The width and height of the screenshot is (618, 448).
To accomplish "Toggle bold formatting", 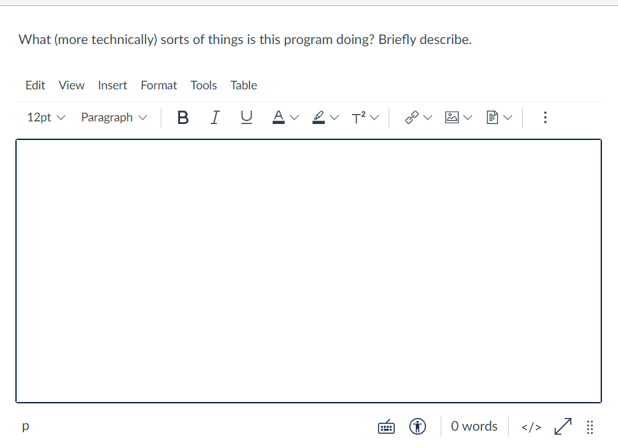I will tap(183, 117).
